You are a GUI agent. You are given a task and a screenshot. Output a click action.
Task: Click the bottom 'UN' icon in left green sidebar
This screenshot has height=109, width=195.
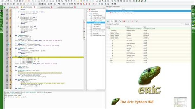pos(2,32)
